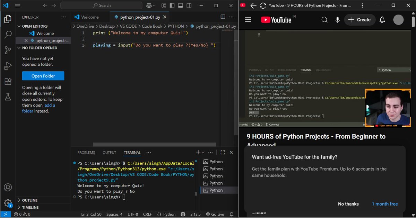Screen dimensions: 416x218
Task: Click the editor horizontal scrollbar
Action: click(x=154, y=145)
